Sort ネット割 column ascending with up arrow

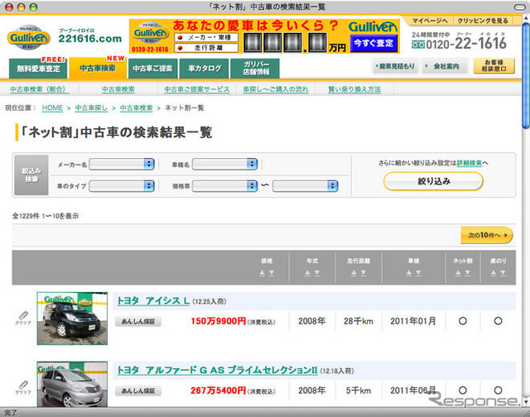[x=458, y=273]
